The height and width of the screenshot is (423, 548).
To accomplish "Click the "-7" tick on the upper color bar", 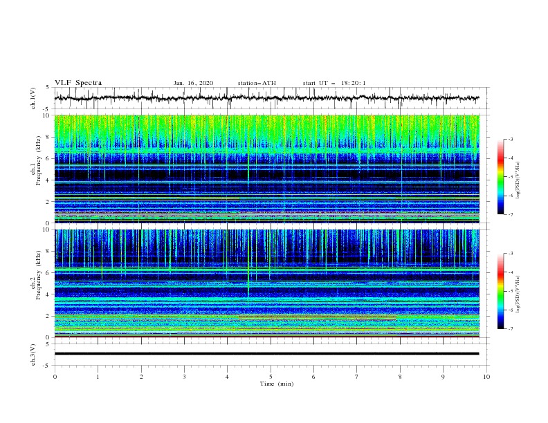I will coord(511,214).
